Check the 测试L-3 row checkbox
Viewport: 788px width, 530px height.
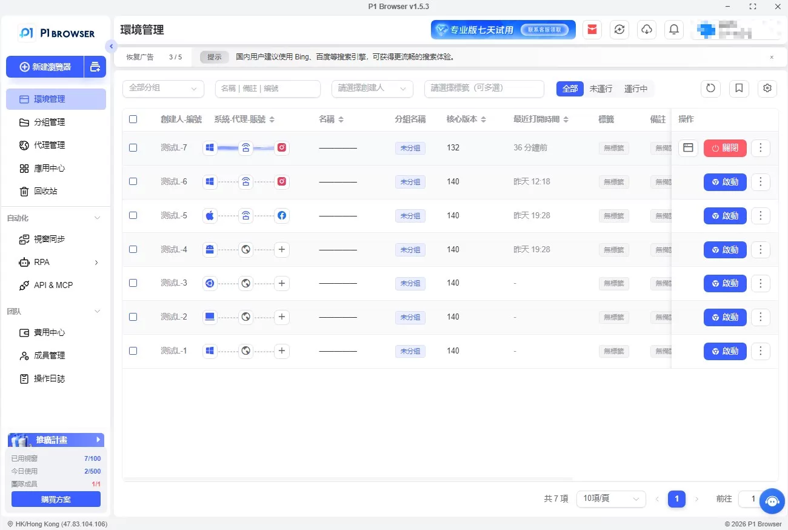[133, 283]
